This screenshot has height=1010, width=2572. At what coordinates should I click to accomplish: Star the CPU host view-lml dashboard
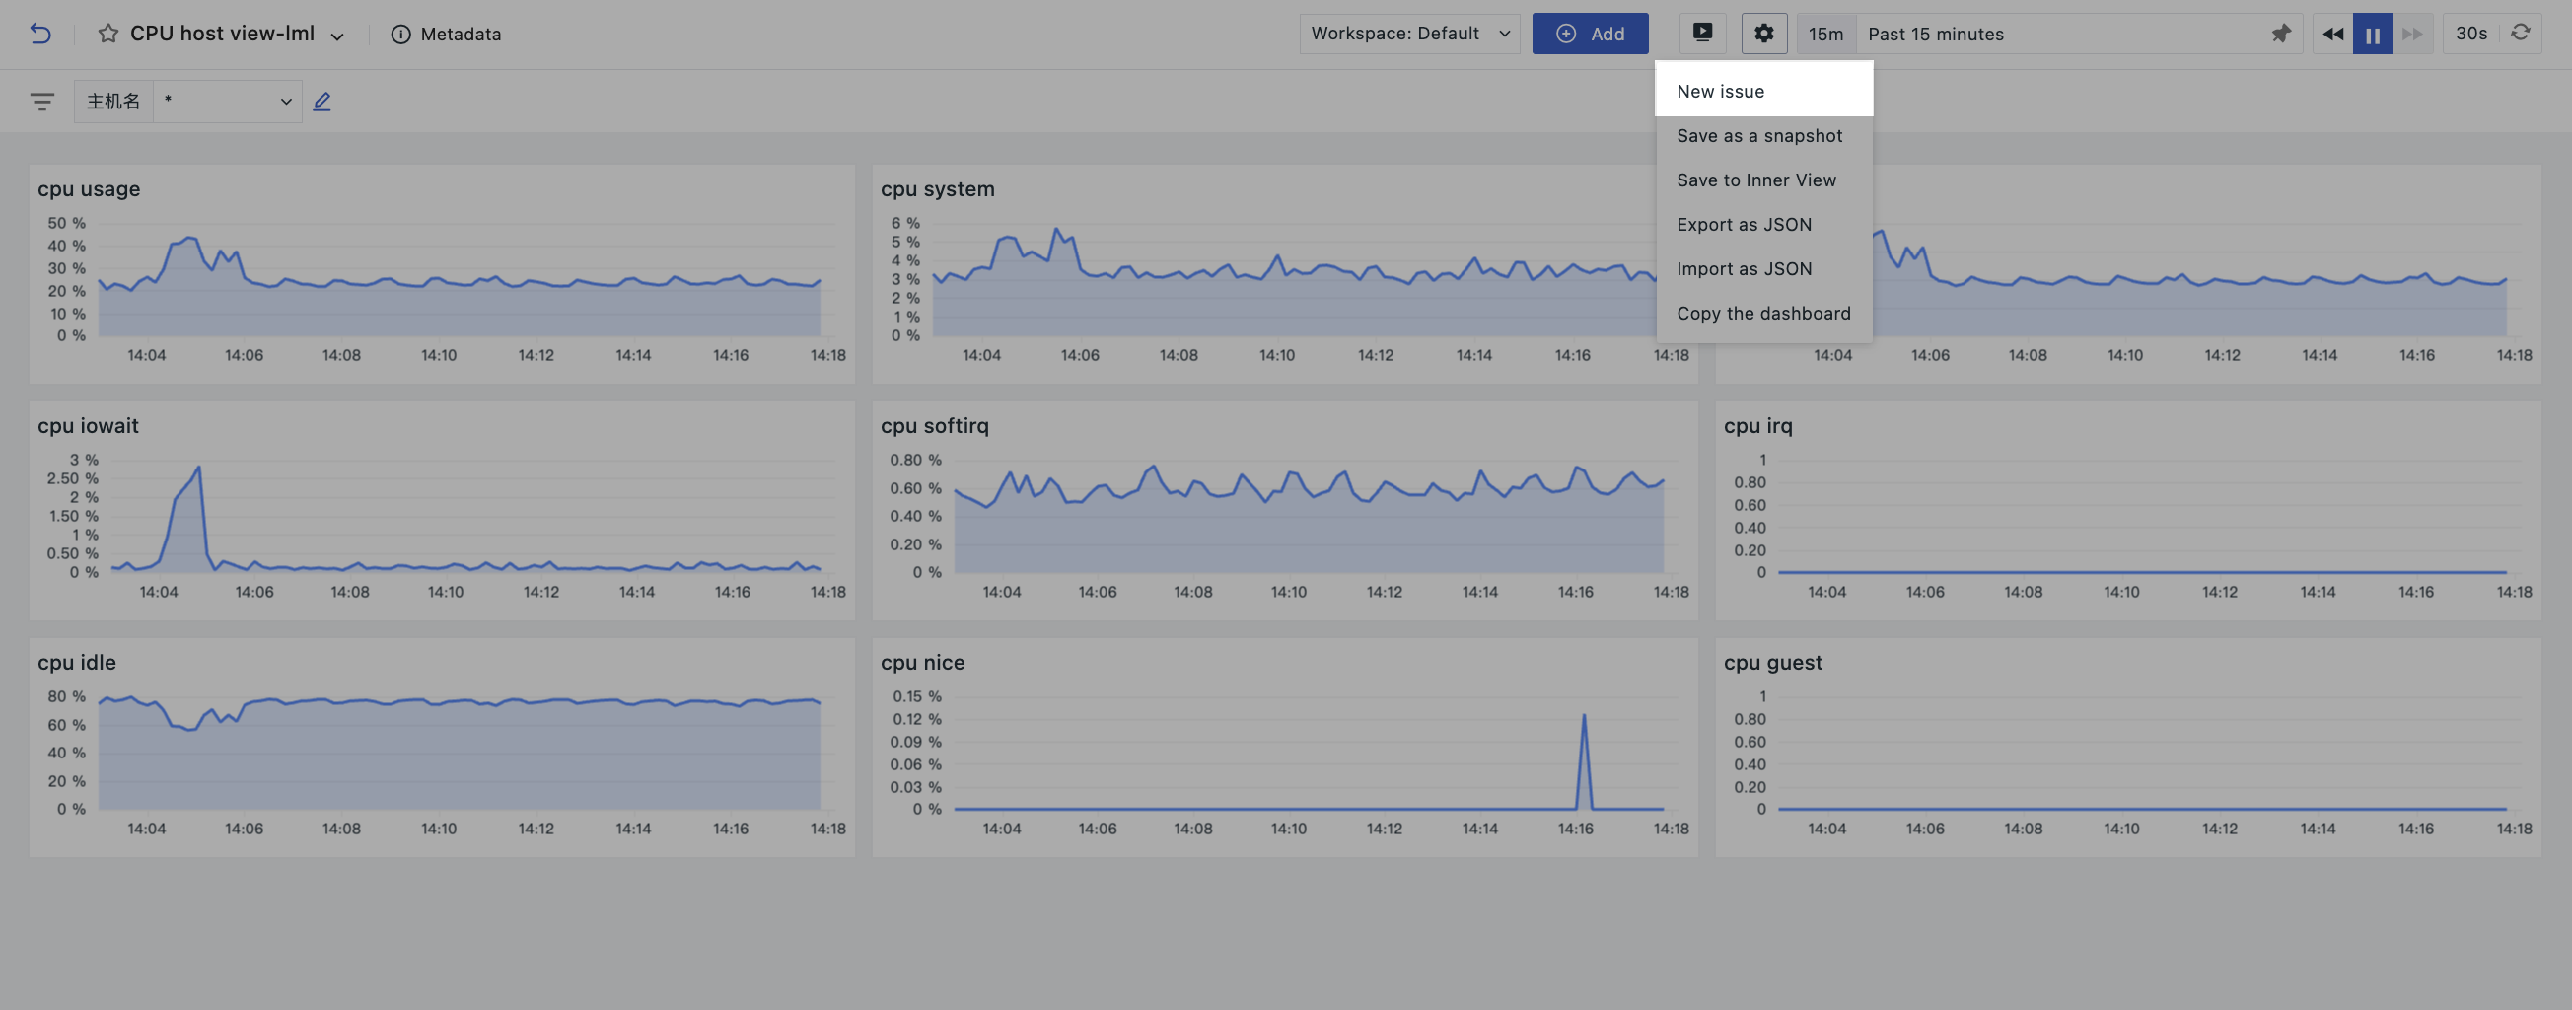pos(107,34)
